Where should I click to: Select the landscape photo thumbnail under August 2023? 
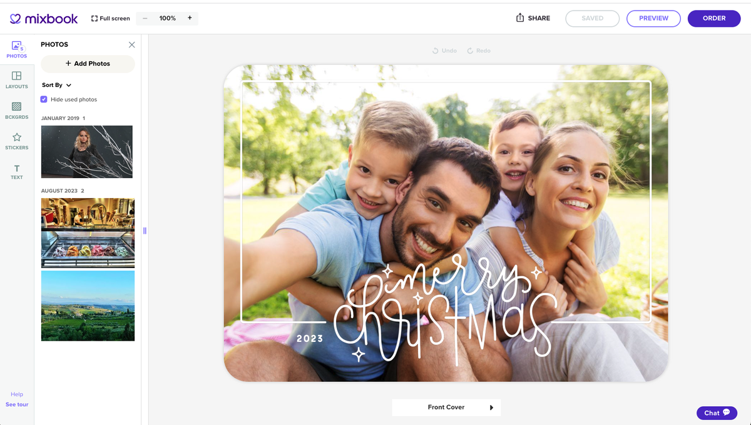click(x=88, y=306)
